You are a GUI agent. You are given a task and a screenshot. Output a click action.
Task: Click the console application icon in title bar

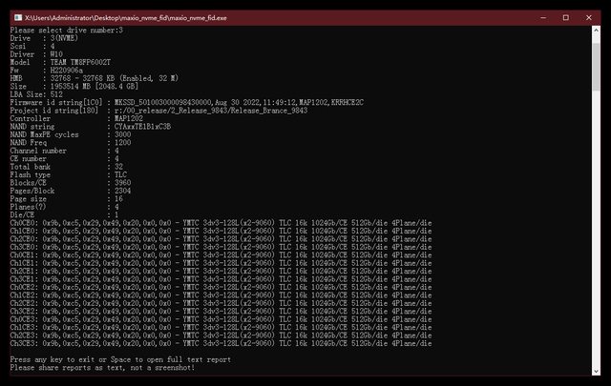coord(15,16)
